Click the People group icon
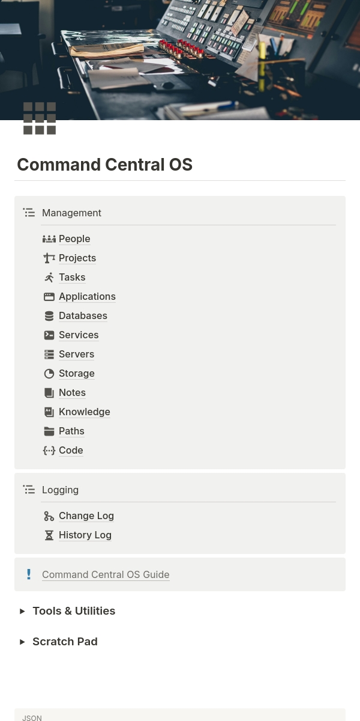 tap(49, 239)
